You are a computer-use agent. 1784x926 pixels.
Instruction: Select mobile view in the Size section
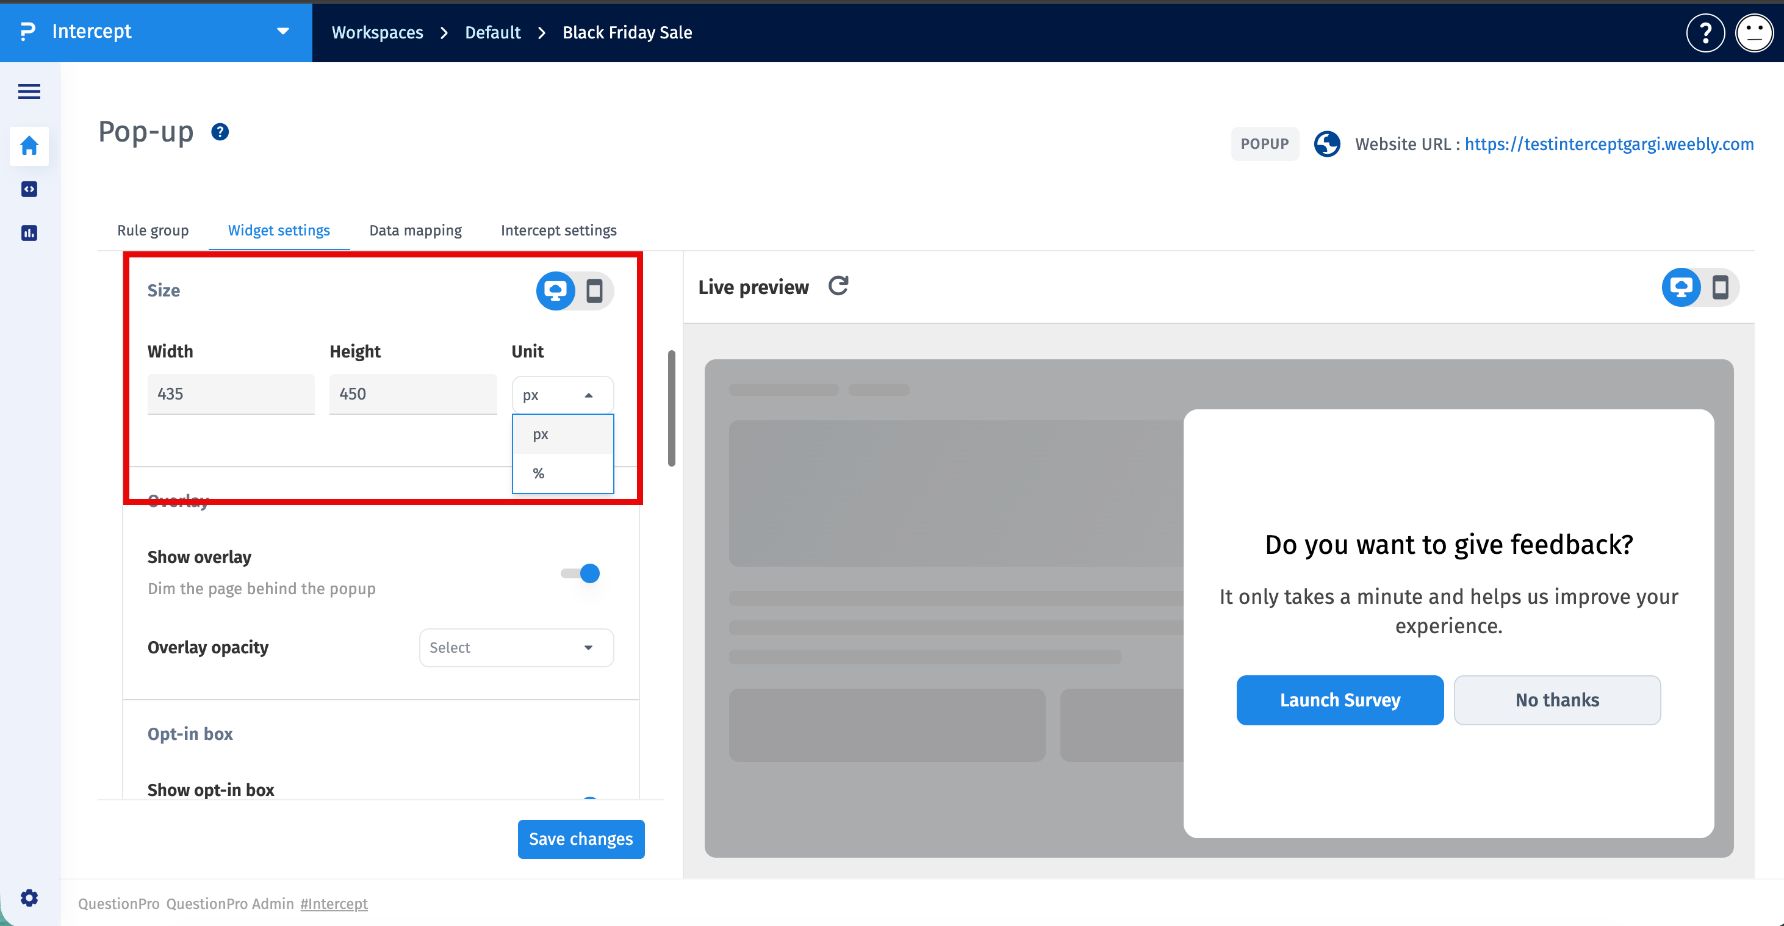click(594, 291)
